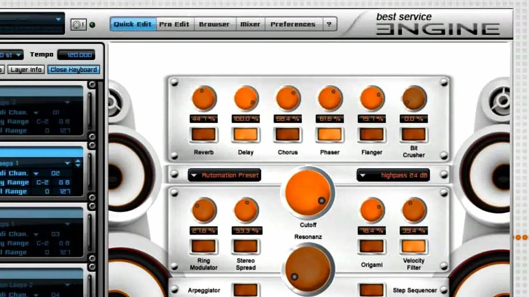Toggle the Ring Modulator on/off button

(x=204, y=246)
